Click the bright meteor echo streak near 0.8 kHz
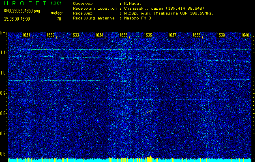The width and height of the screenshot is (255, 162). pyautogui.click(x=148, y=112)
